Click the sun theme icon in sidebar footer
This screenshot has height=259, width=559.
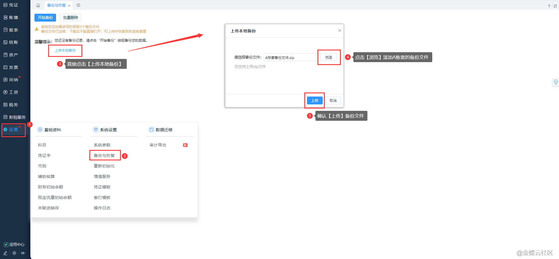(14, 253)
